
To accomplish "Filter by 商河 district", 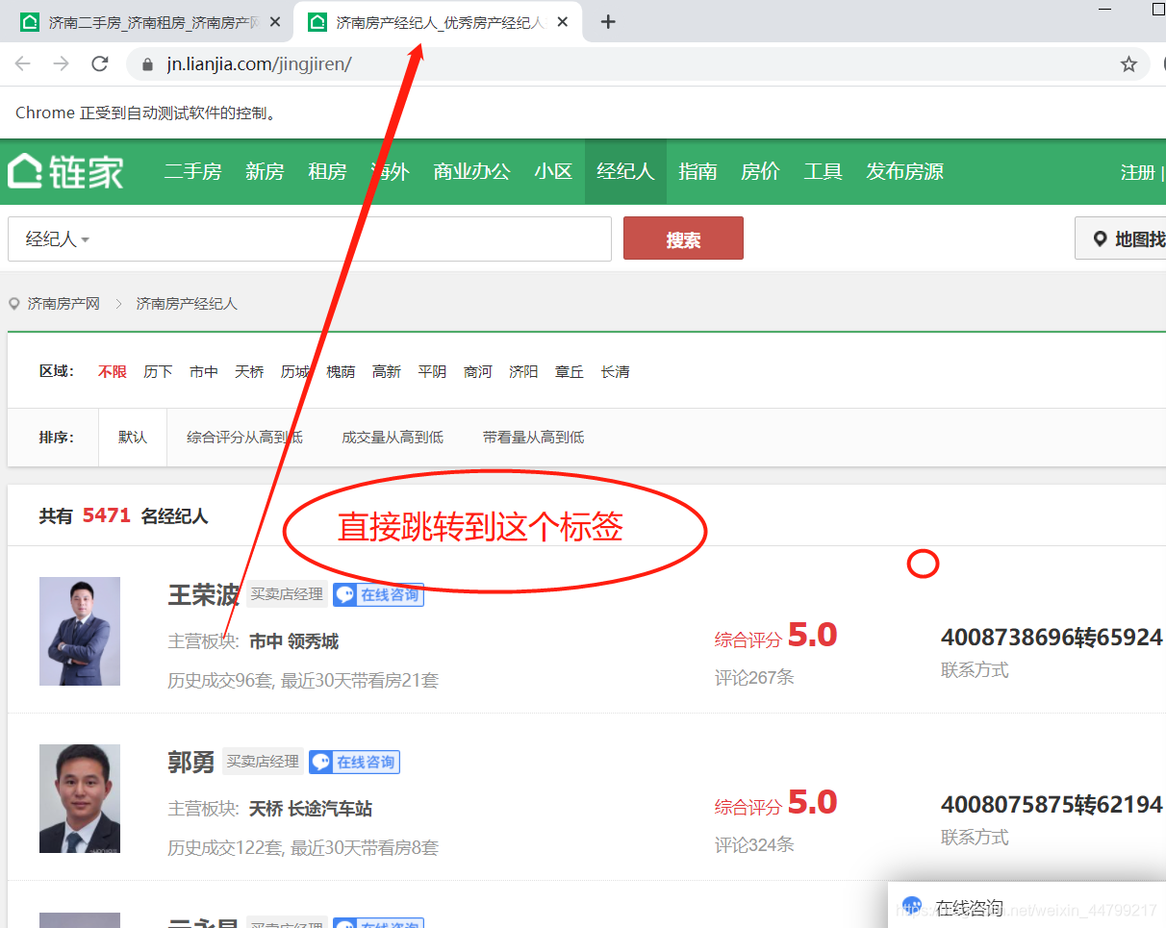I will pos(478,371).
